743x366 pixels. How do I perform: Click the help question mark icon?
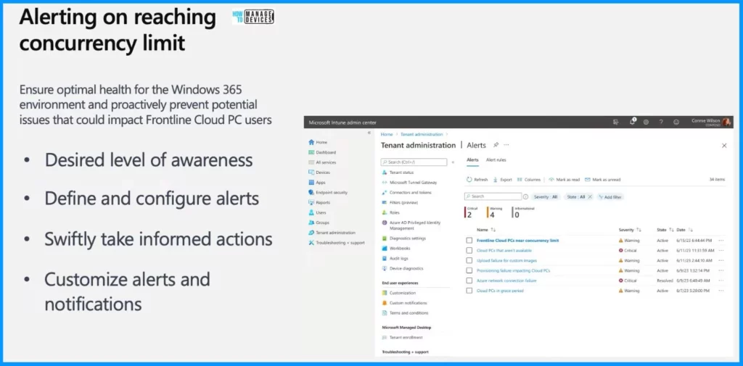coord(660,122)
